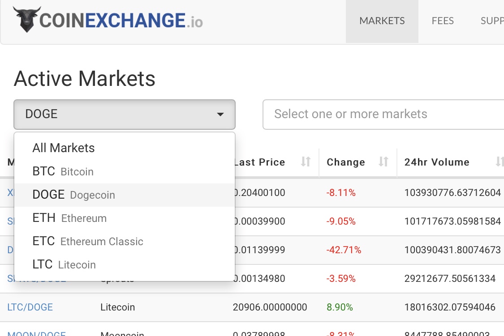Click the Litecoin name cell
Viewport: 504px width, 336px height.
[118, 307]
